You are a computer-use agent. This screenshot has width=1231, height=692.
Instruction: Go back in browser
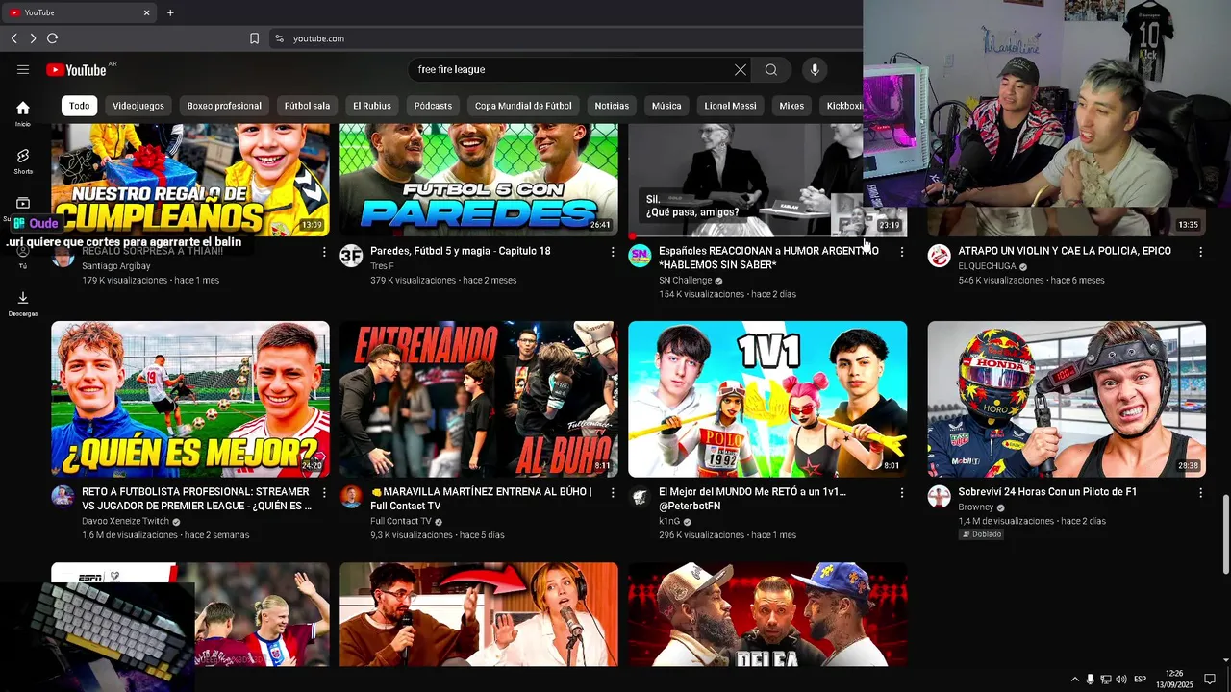click(x=13, y=38)
